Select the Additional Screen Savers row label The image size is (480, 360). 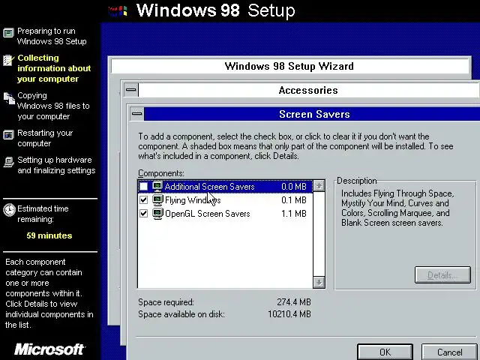pyautogui.click(x=210, y=187)
